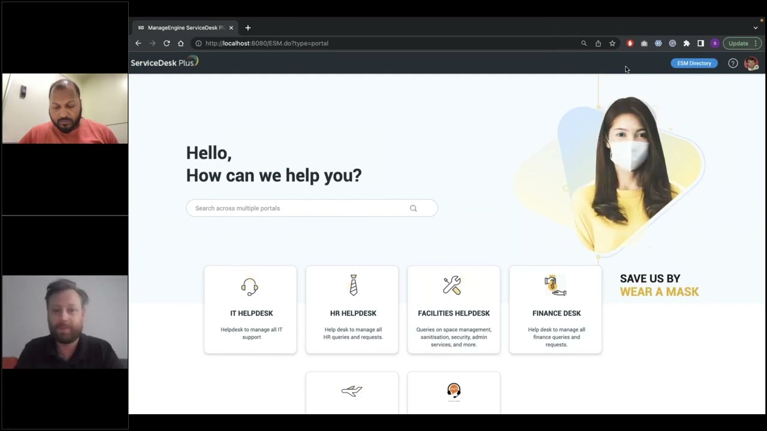767x431 pixels.
Task: Reload the page
Action: 167,43
